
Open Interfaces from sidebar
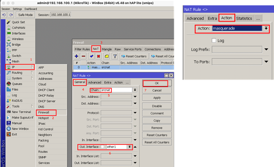[x=19, y=34]
